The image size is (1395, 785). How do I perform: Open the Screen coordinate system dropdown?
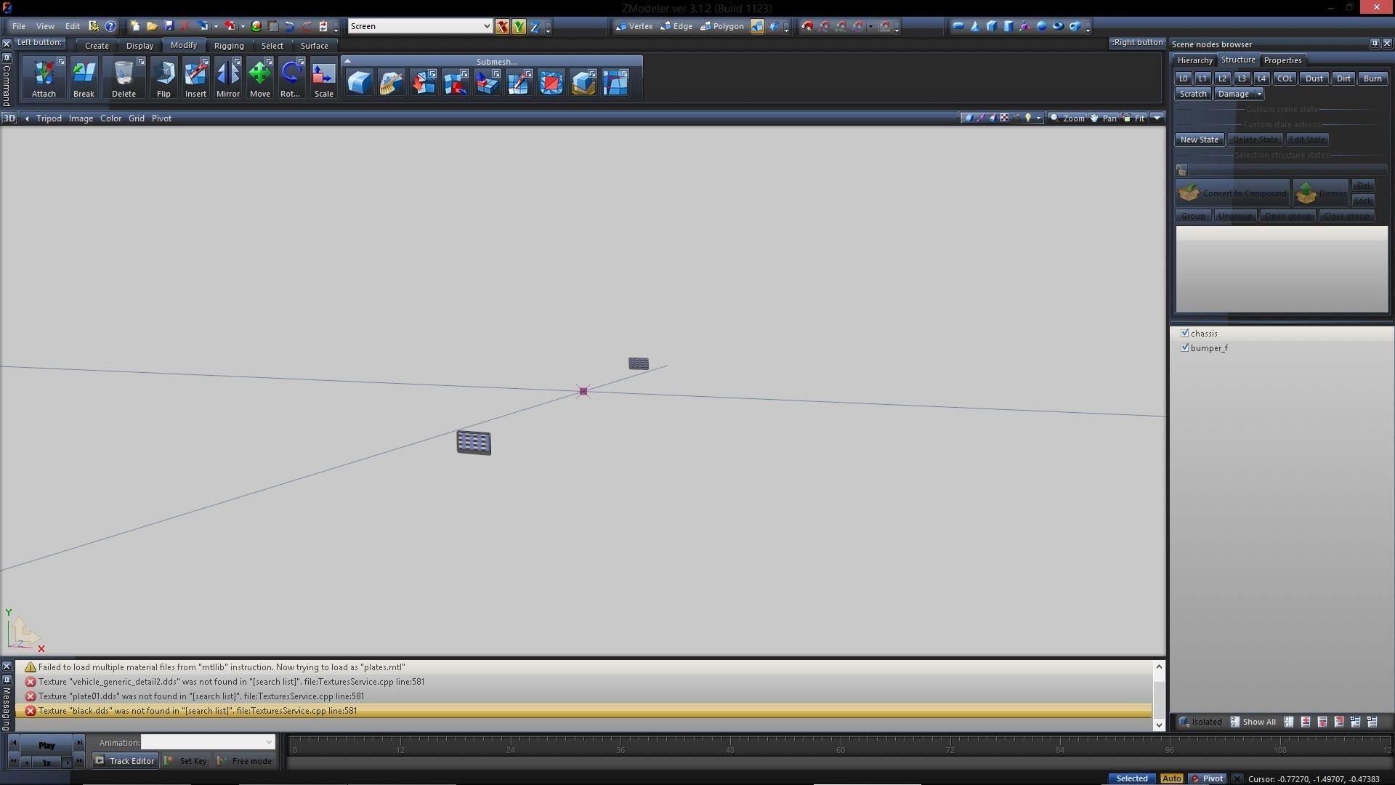coord(486,26)
